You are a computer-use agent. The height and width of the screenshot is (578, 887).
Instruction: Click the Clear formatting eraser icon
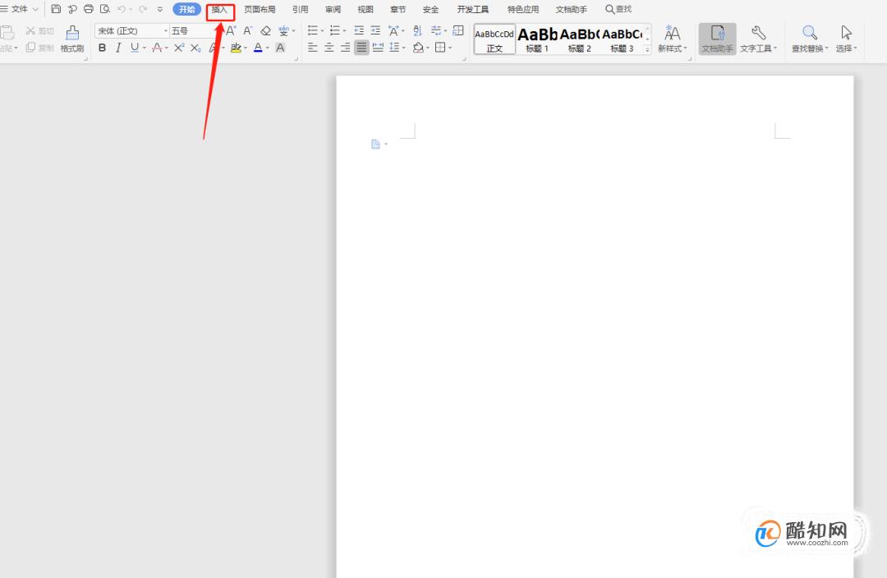265,30
